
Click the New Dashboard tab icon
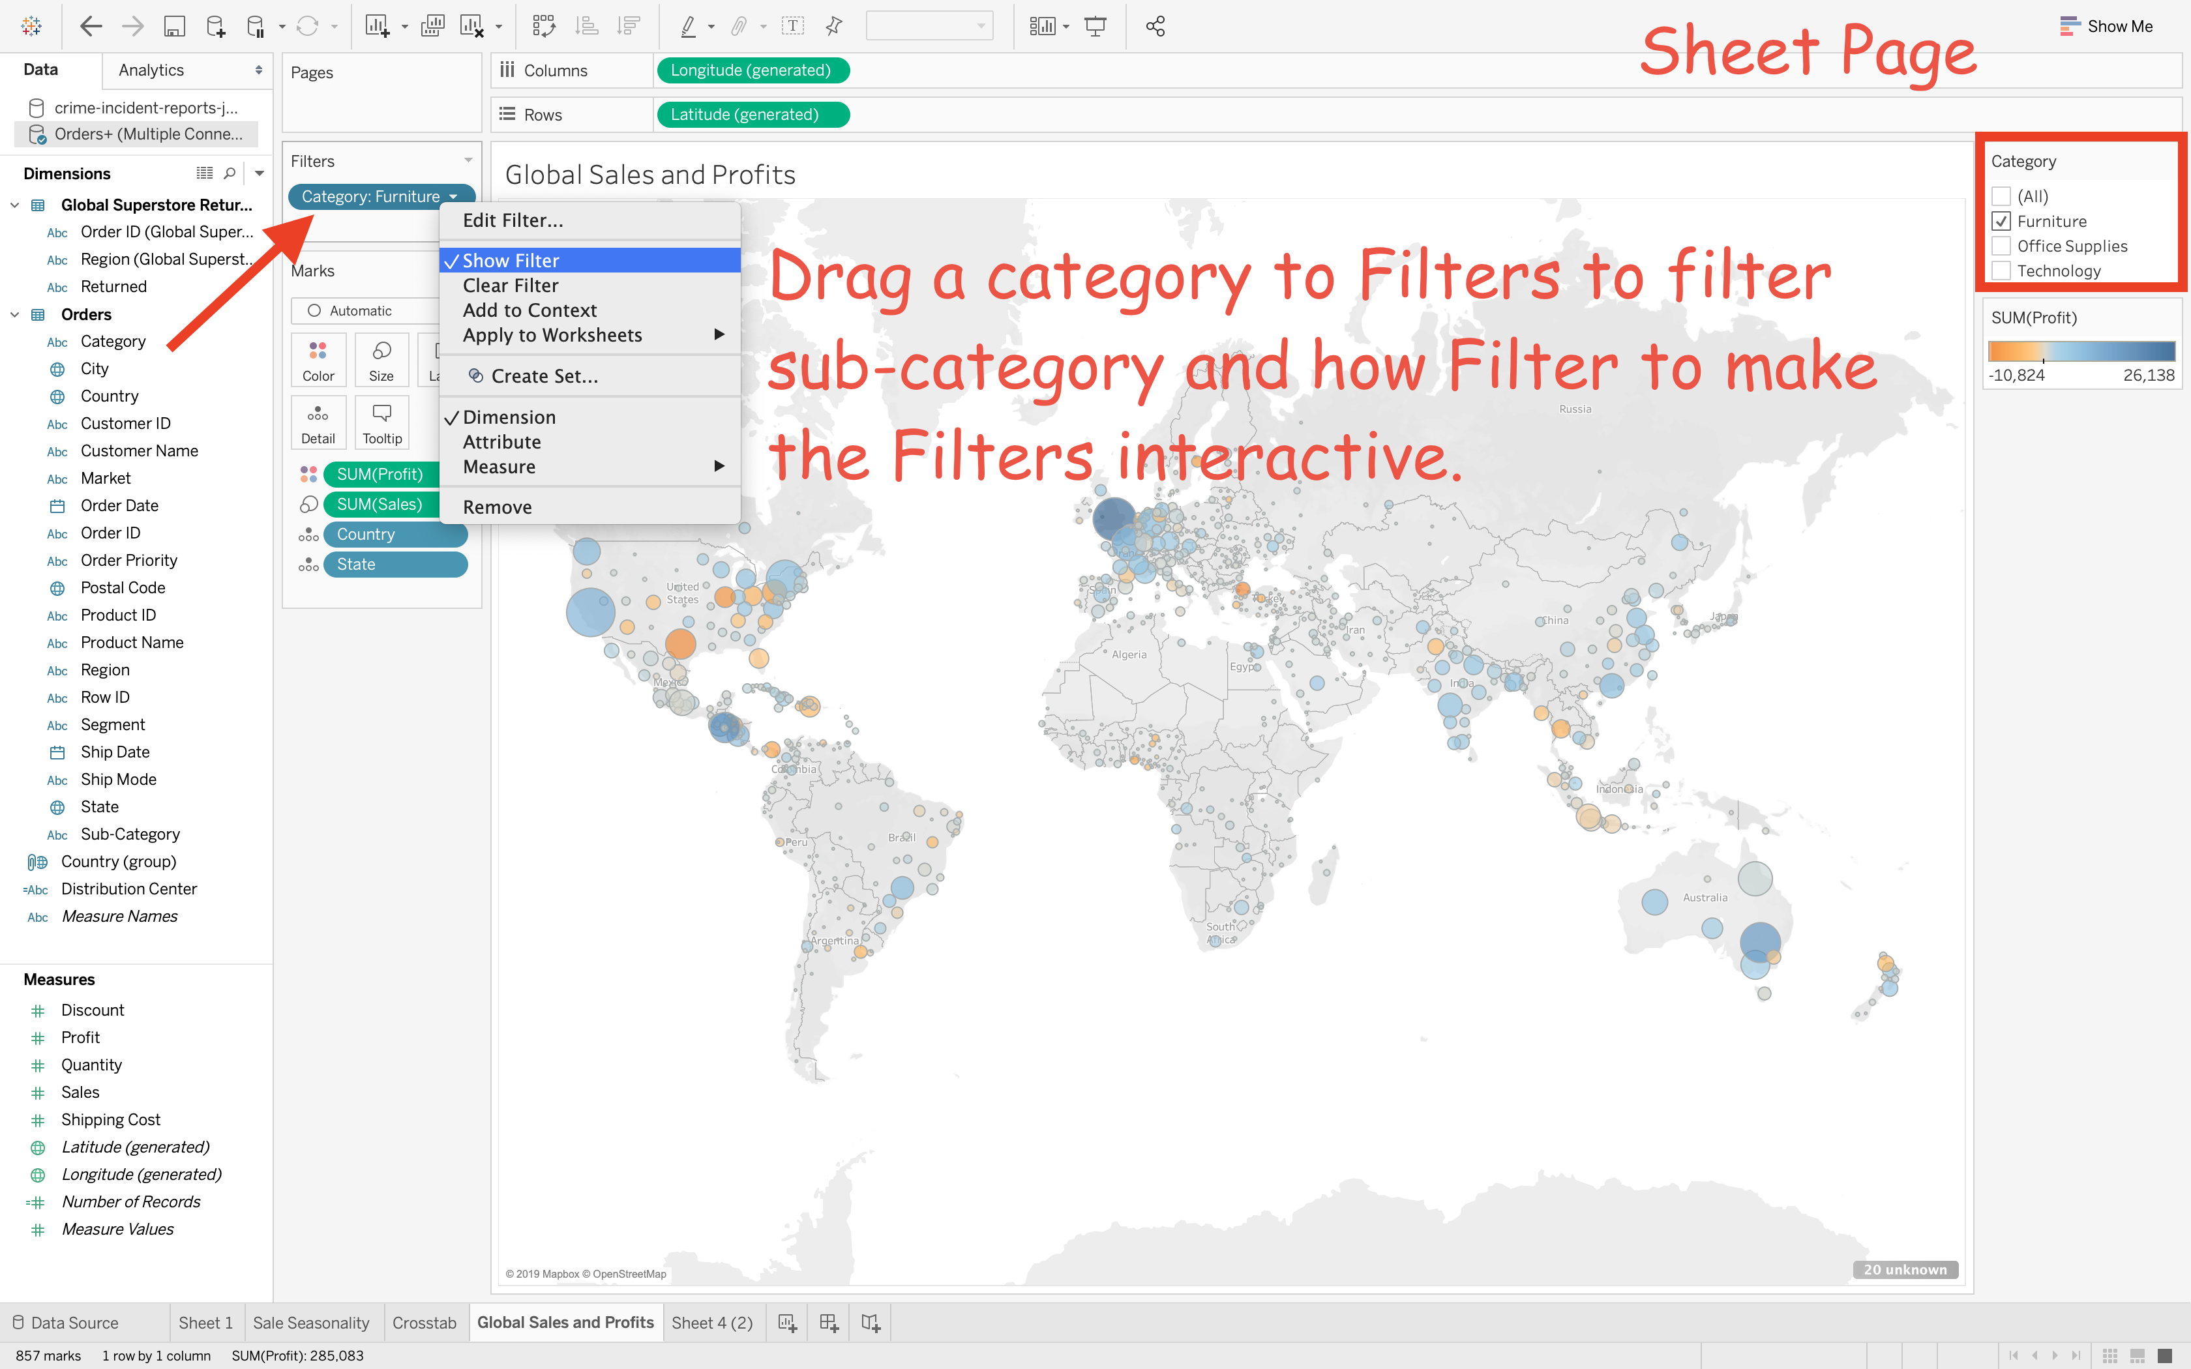(828, 1323)
